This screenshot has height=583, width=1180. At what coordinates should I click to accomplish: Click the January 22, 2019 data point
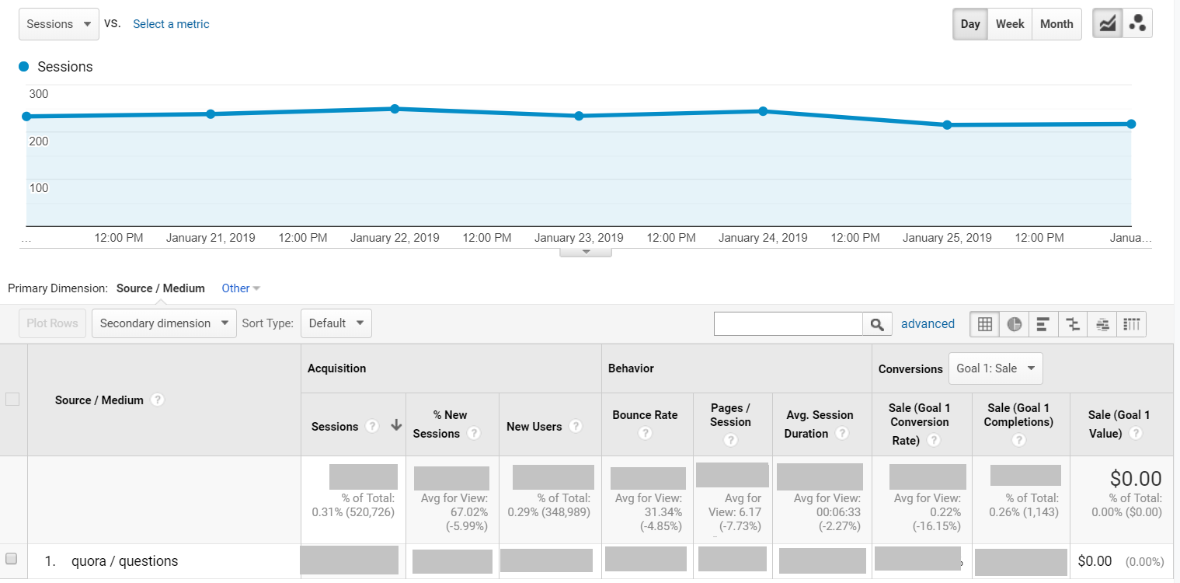(x=395, y=109)
